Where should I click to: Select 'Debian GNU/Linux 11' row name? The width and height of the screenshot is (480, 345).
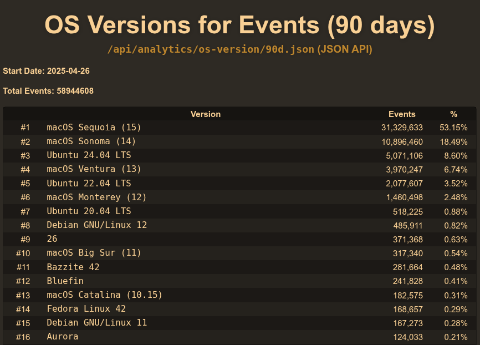pyautogui.click(x=97, y=323)
